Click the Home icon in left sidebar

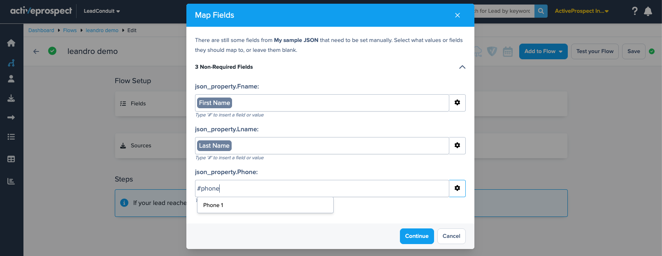(x=11, y=43)
